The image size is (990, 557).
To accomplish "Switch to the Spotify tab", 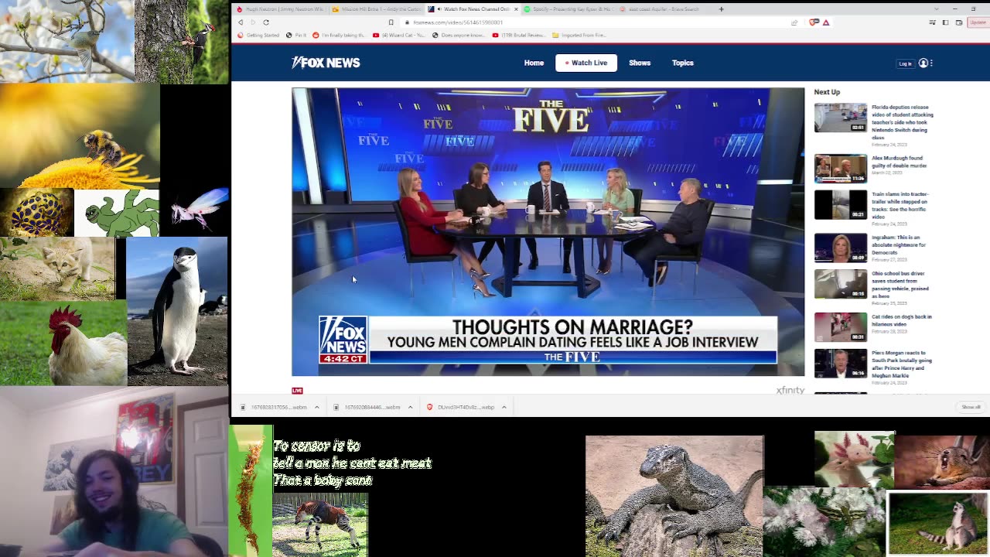I will pos(568,9).
